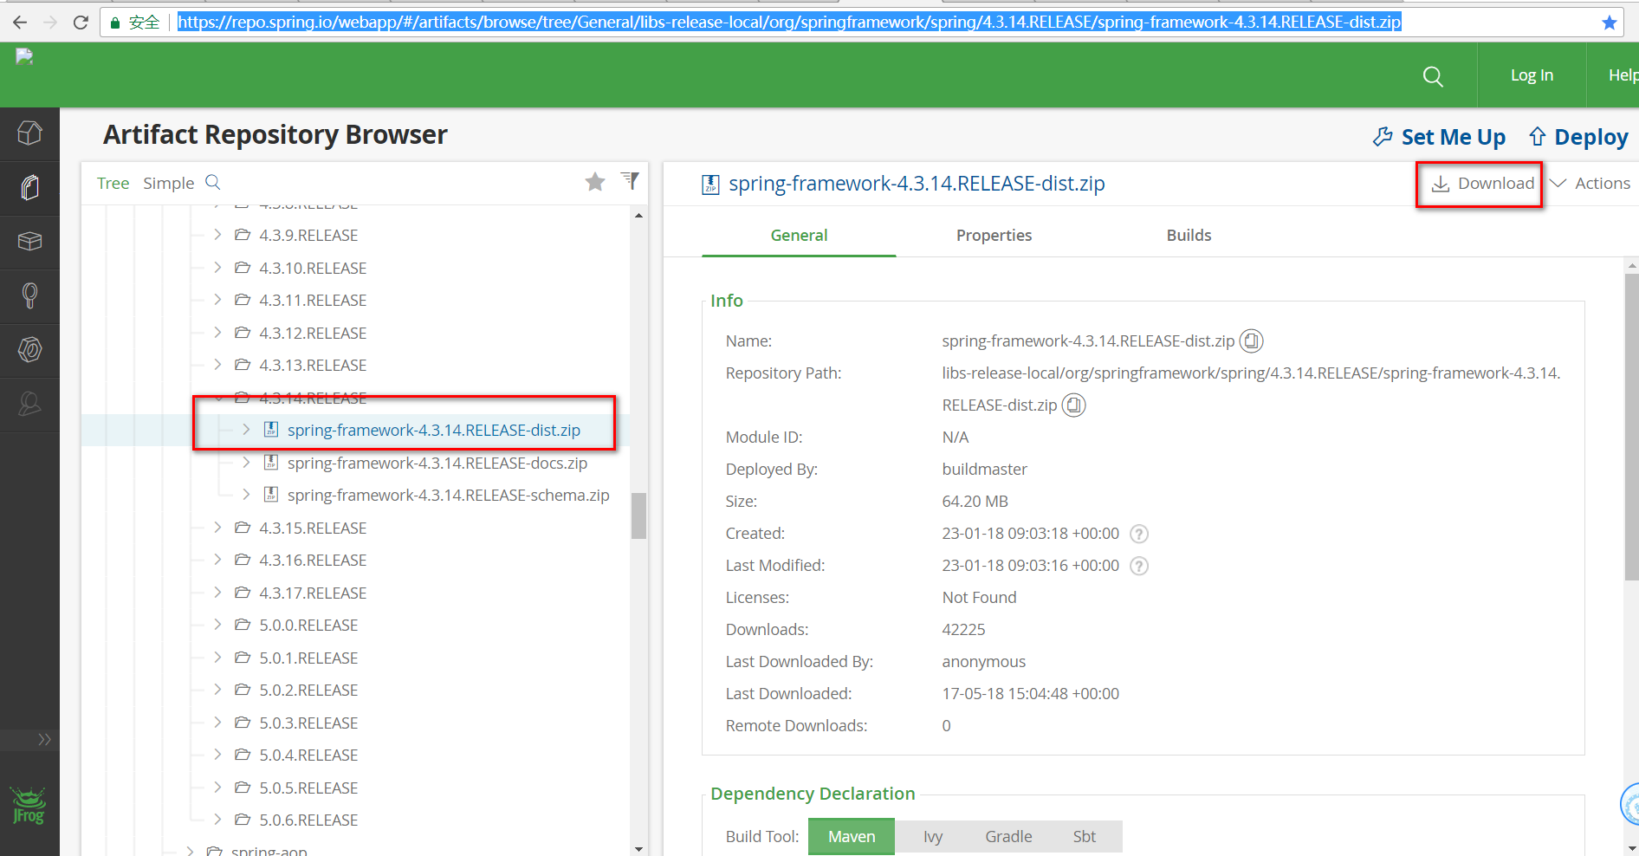Screen dimensions: 1639x856
Task: Copy repository path via clipboard icon
Action: pyautogui.click(x=1073, y=405)
